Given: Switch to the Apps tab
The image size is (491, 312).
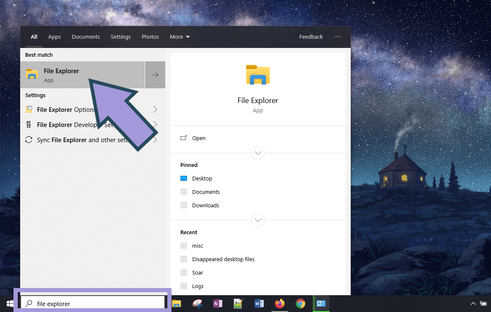Looking at the screenshot, I should [54, 37].
